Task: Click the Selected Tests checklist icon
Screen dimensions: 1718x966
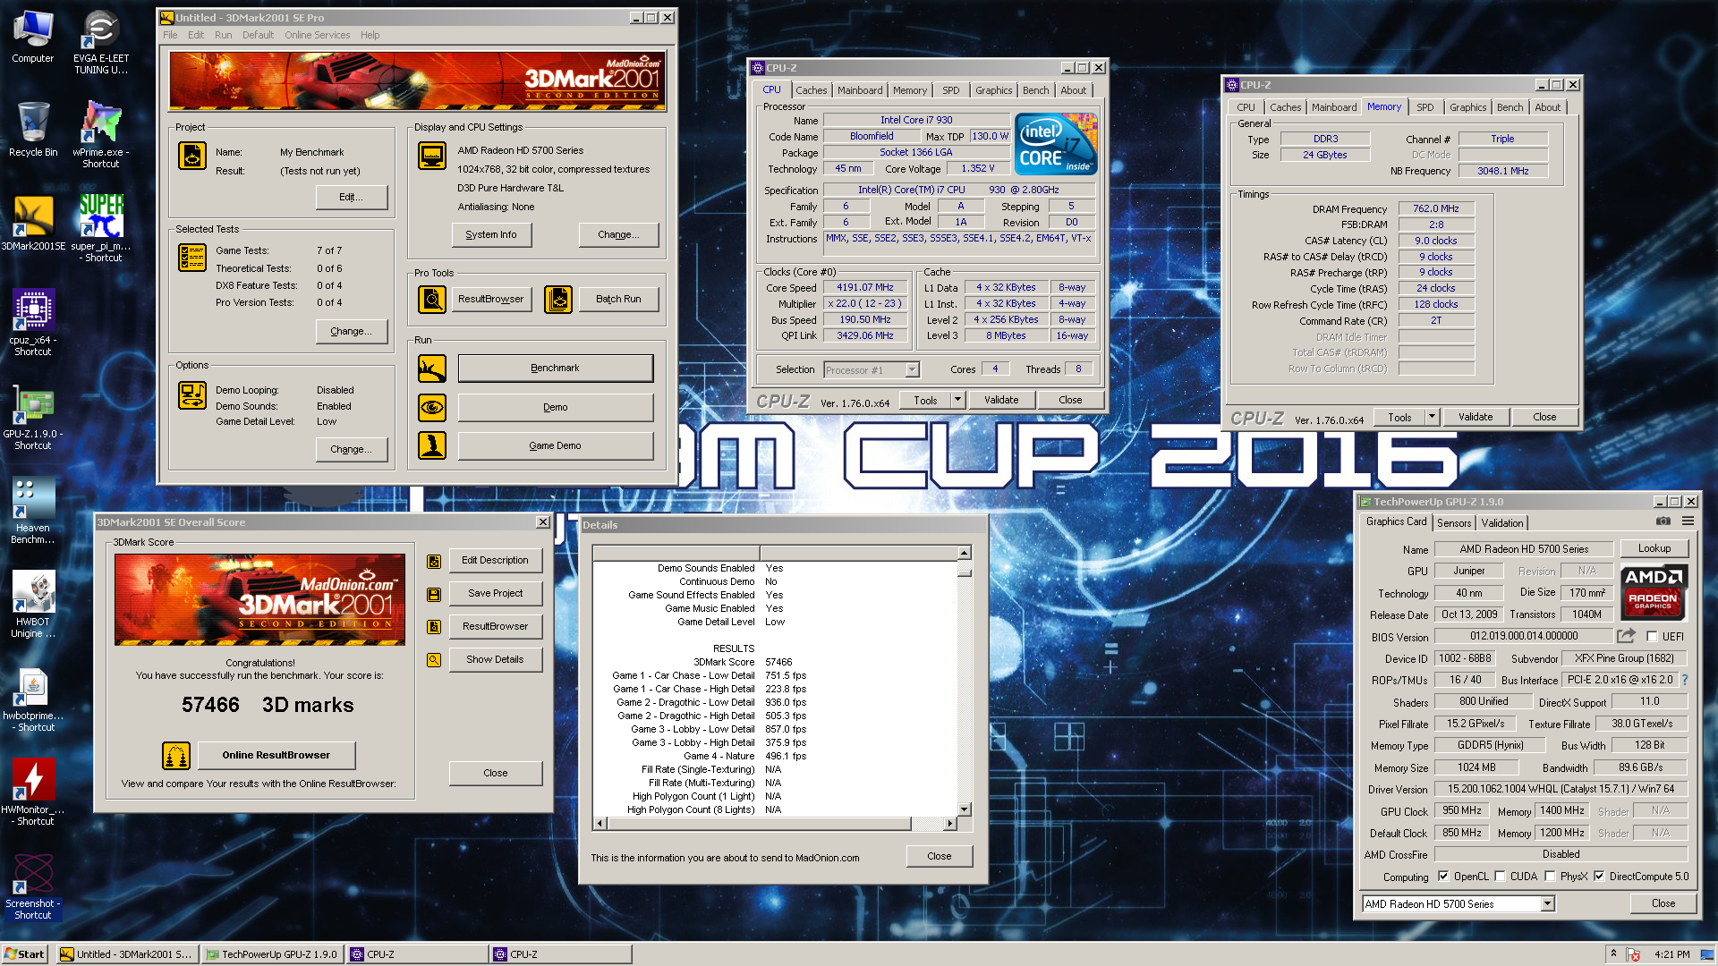Action: click(192, 258)
